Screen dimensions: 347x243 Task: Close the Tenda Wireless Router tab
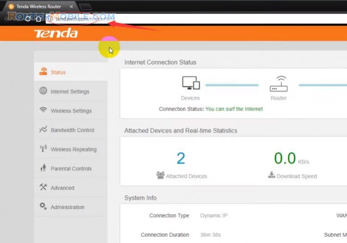coord(71,6)
